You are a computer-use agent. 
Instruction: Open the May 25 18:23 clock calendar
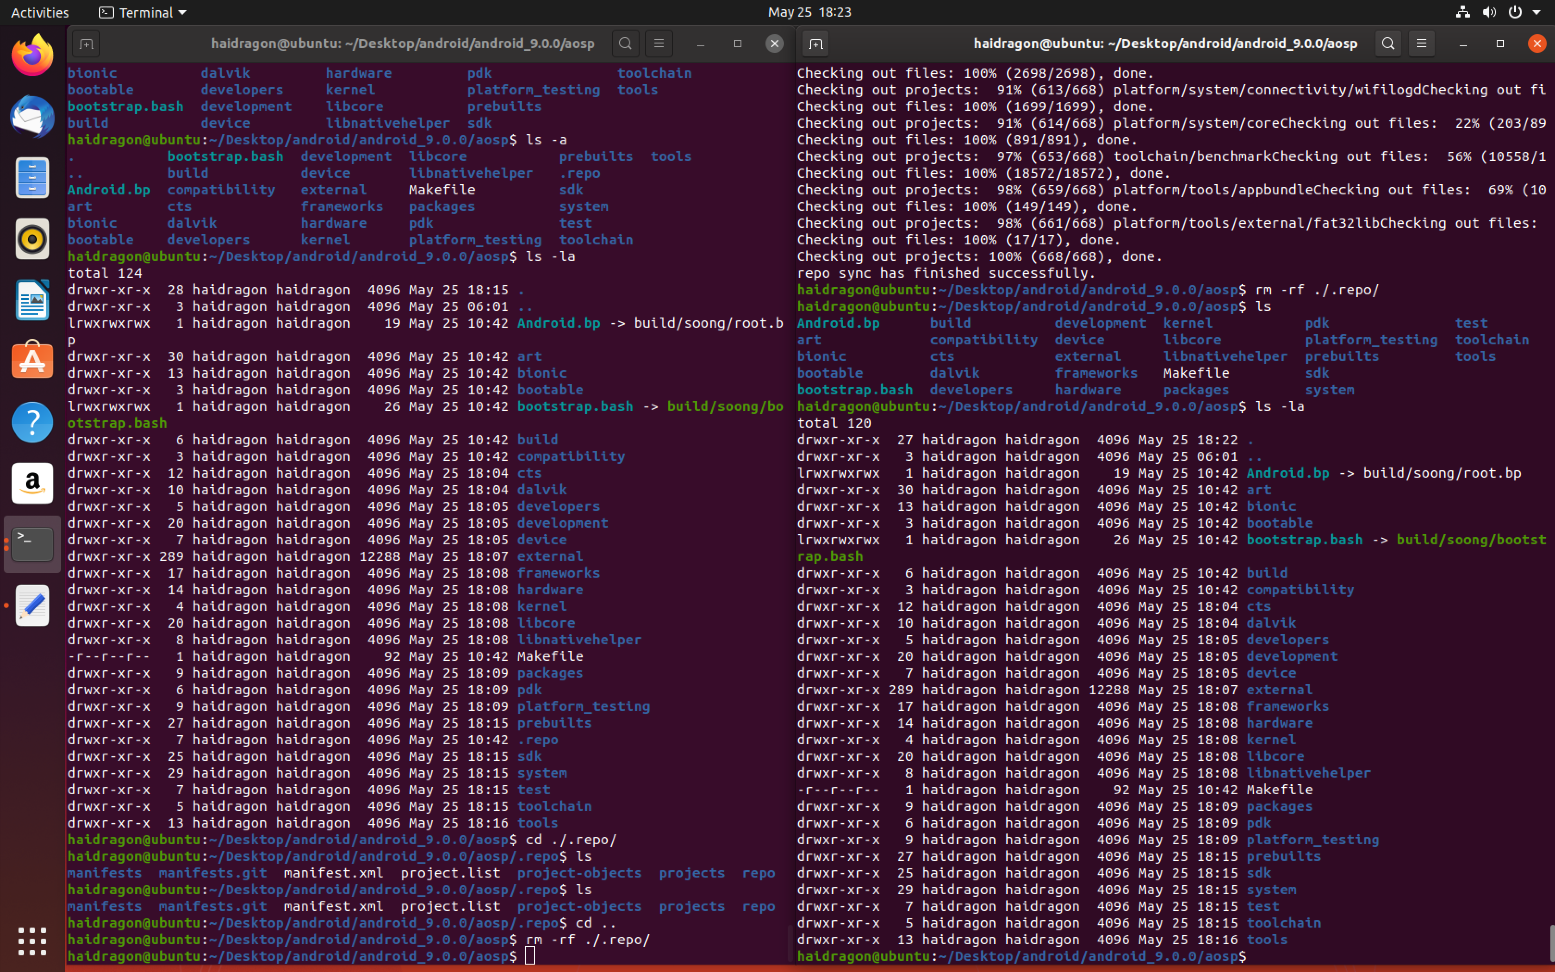[809, 12]
